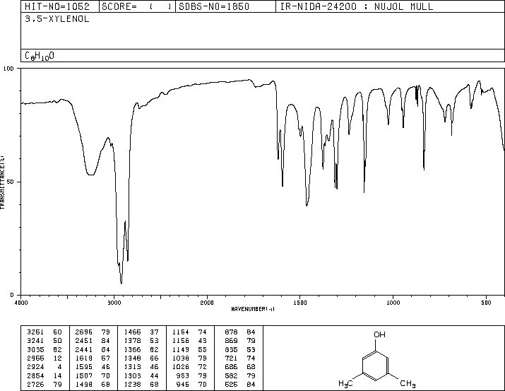Screen dimensions: 505x391
Task: Click the 100 tick label on transmittance axis
Action: [8, 69]
